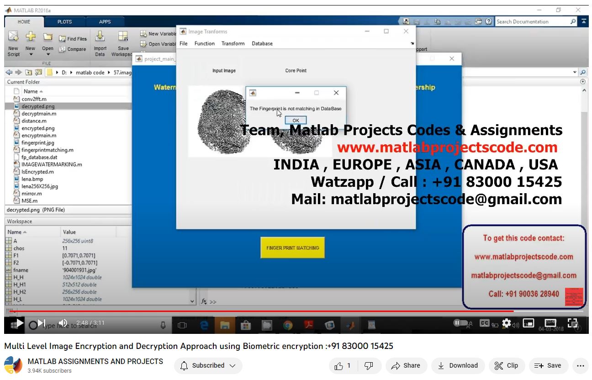Click the Share button
This screenshot has width=592, height=380.
pos(406,365)
